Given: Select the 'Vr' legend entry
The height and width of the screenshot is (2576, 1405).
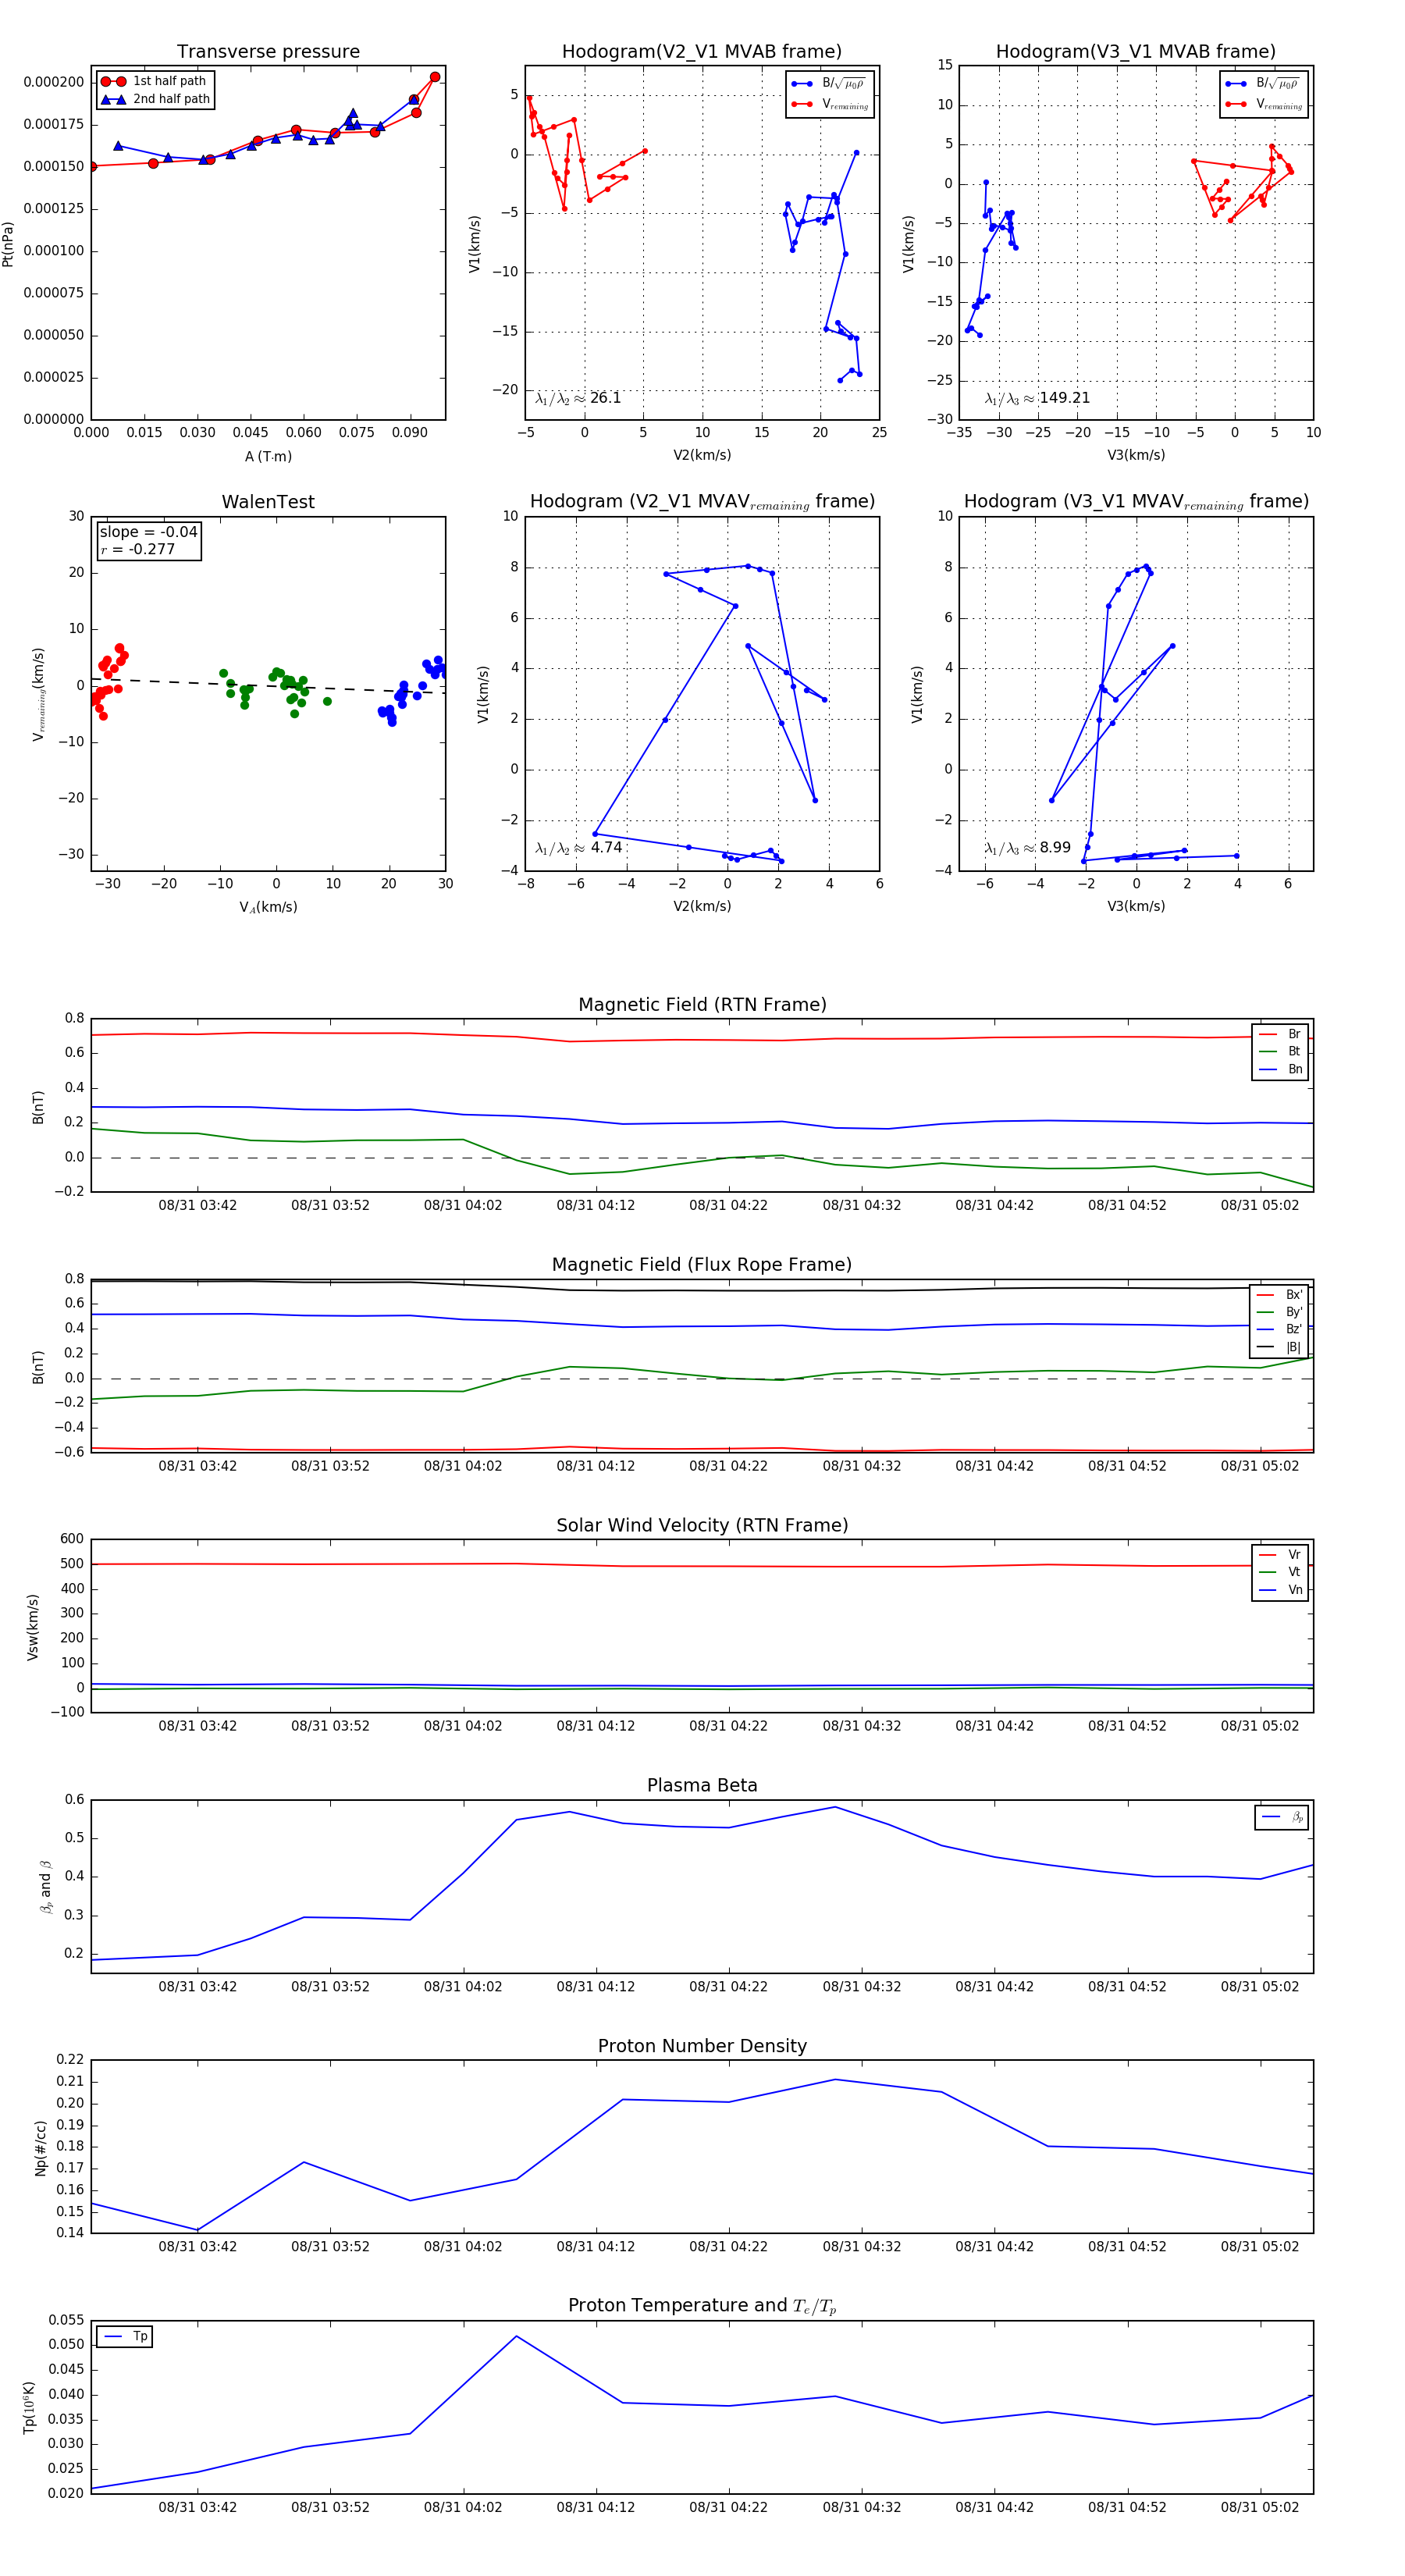Looking at the screenshot, I should tap(1280, 1555).
